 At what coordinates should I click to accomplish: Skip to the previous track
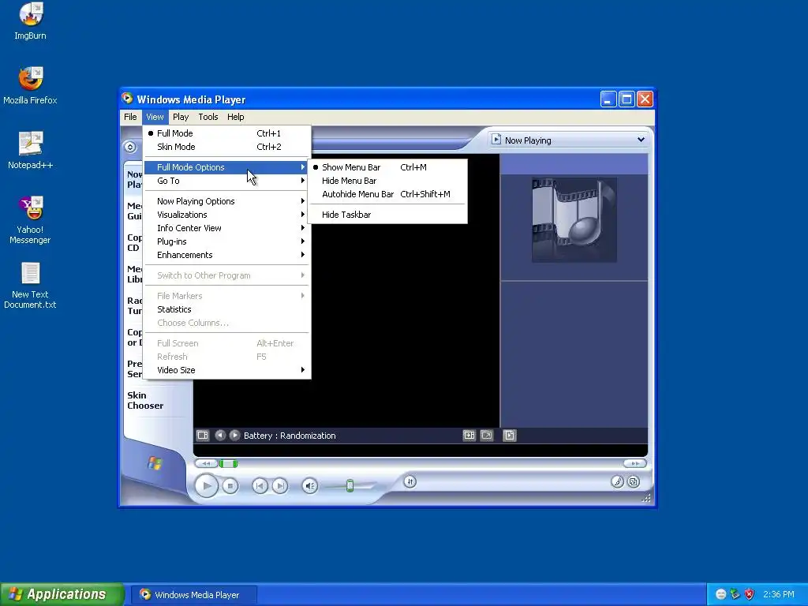(x=260, y=485)
